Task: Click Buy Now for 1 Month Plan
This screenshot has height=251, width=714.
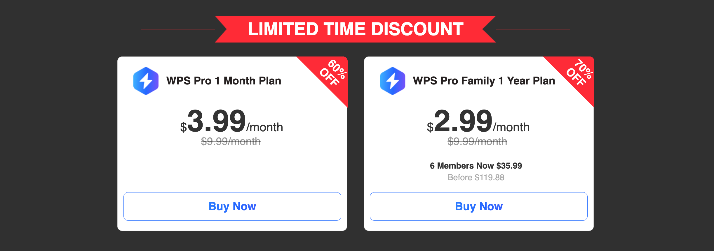Action: tap(232, 206)
